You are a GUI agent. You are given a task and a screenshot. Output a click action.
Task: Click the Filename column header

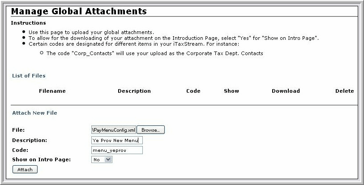pos(52,91)
